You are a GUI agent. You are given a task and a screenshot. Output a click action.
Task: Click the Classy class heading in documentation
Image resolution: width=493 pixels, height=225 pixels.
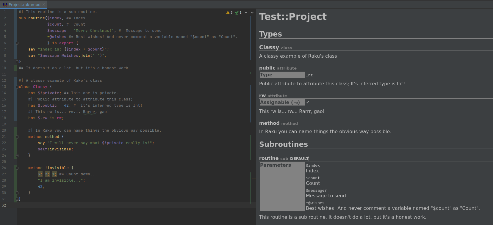coord(269,48)
